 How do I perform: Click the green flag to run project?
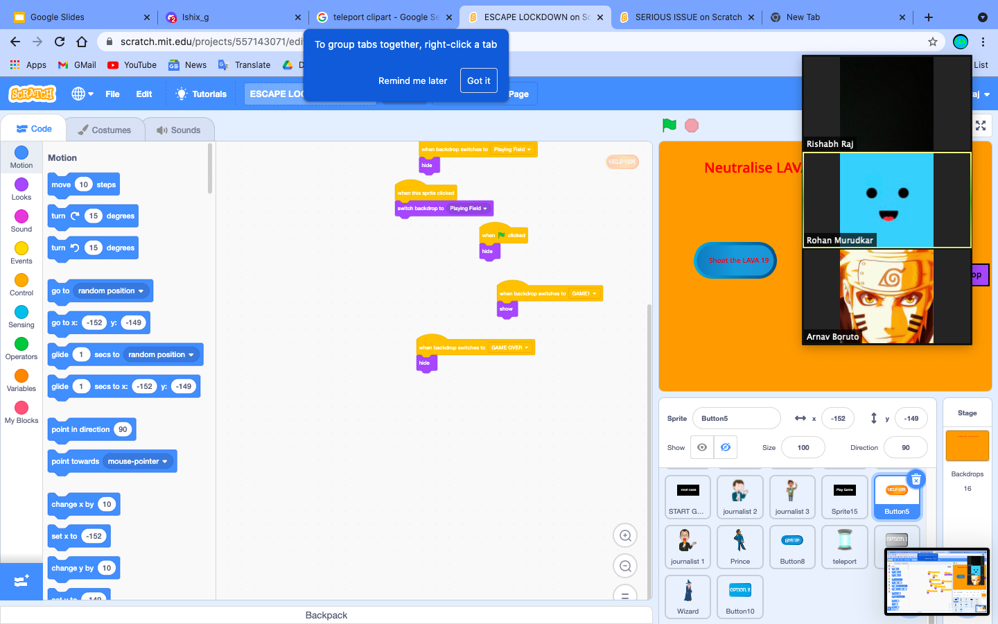(669, 125)
